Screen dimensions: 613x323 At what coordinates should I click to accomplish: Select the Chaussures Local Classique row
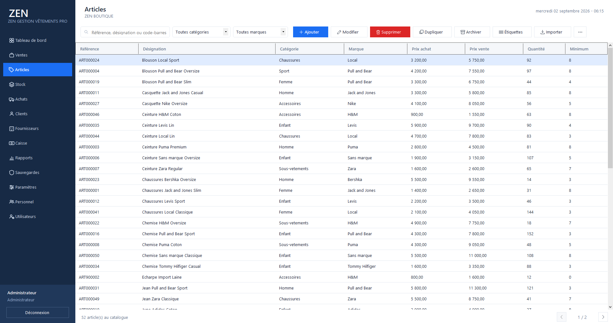pyautogui.click(x=342, y=212)
